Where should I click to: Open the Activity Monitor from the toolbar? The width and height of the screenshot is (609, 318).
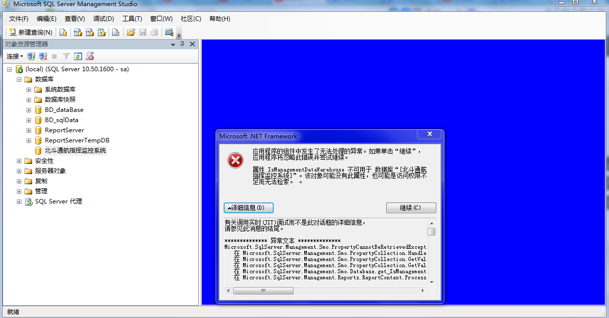169,32
